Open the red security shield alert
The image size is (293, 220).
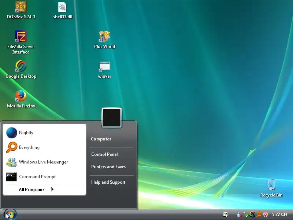(266, 214)
